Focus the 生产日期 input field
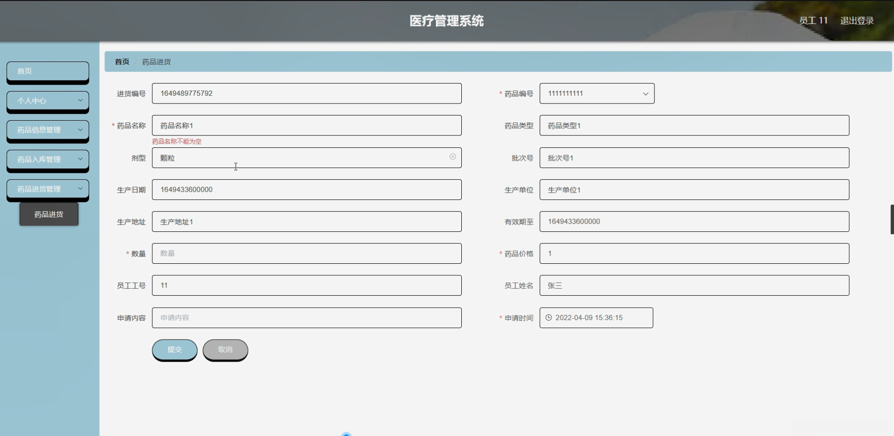 click(307, 190)
